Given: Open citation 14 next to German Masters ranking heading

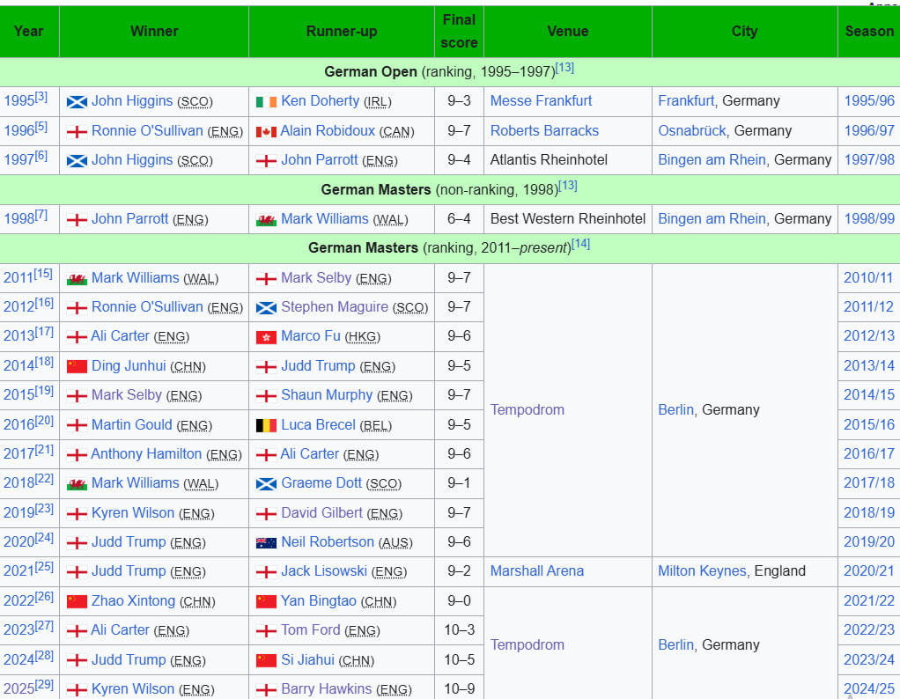Looking at the screenshot, I should coord(581,245).
